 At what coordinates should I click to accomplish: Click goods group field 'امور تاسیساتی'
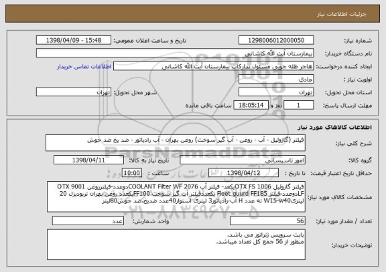coord(243,160)
